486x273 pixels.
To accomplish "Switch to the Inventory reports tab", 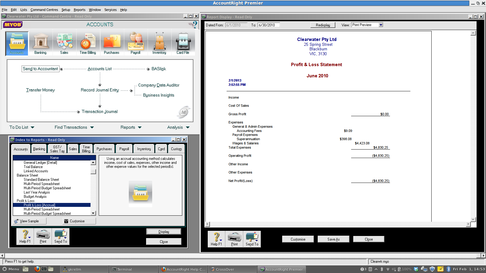I will (144, 149).
